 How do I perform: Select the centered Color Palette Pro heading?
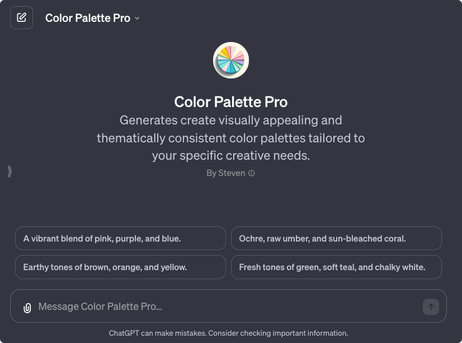(x=230, y=102)
